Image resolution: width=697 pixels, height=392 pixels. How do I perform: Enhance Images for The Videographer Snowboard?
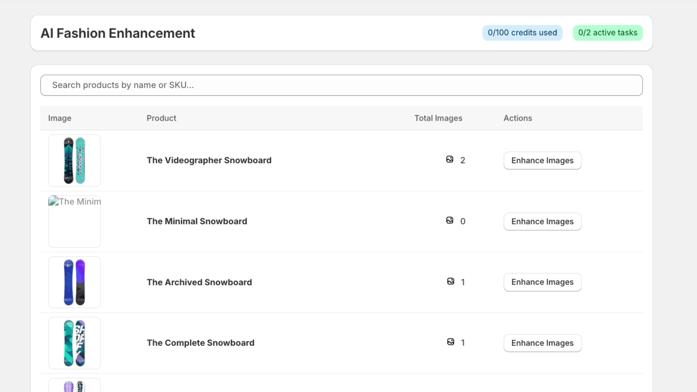[x=542, y=160]
